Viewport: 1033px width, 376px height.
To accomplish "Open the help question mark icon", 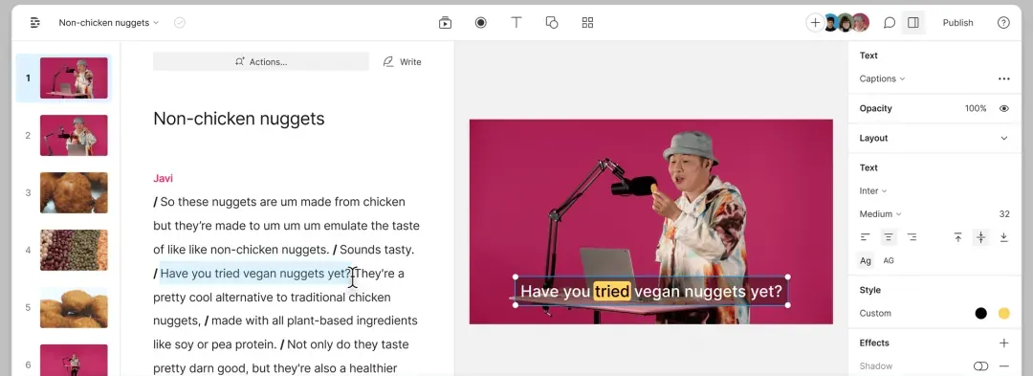I will 1003,22.
